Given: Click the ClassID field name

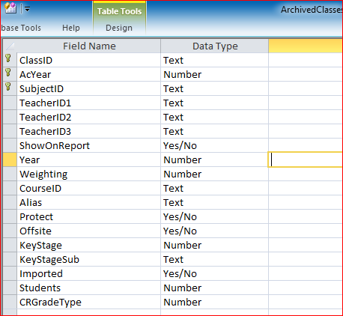Looking at the screenshot, I should (x=36, y=61).
